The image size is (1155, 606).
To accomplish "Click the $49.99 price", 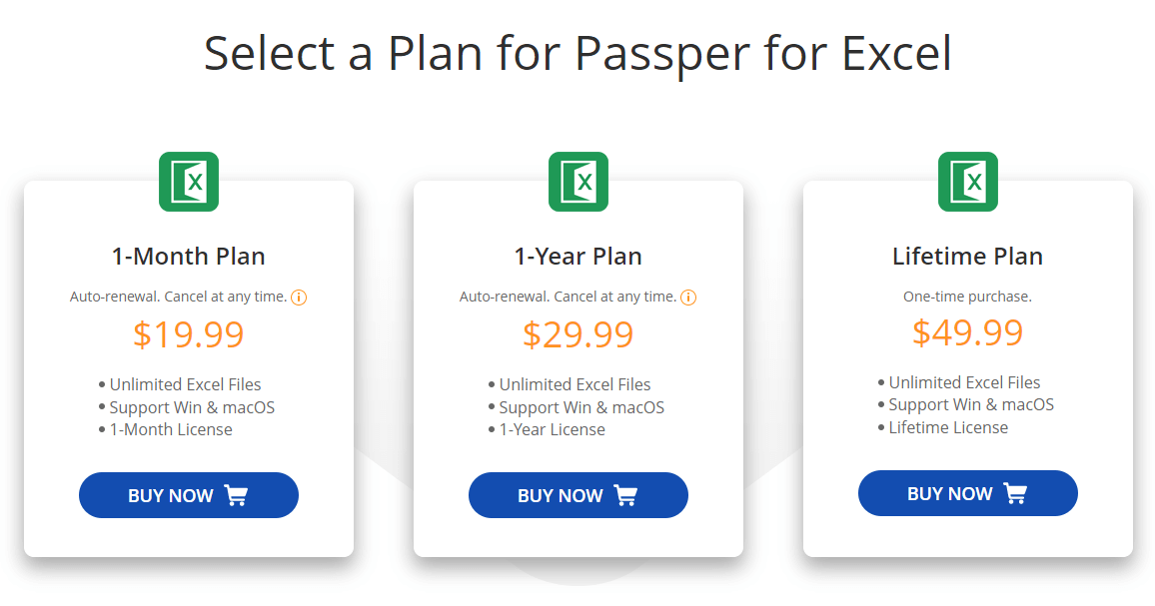I will click(x=967, y=332).
